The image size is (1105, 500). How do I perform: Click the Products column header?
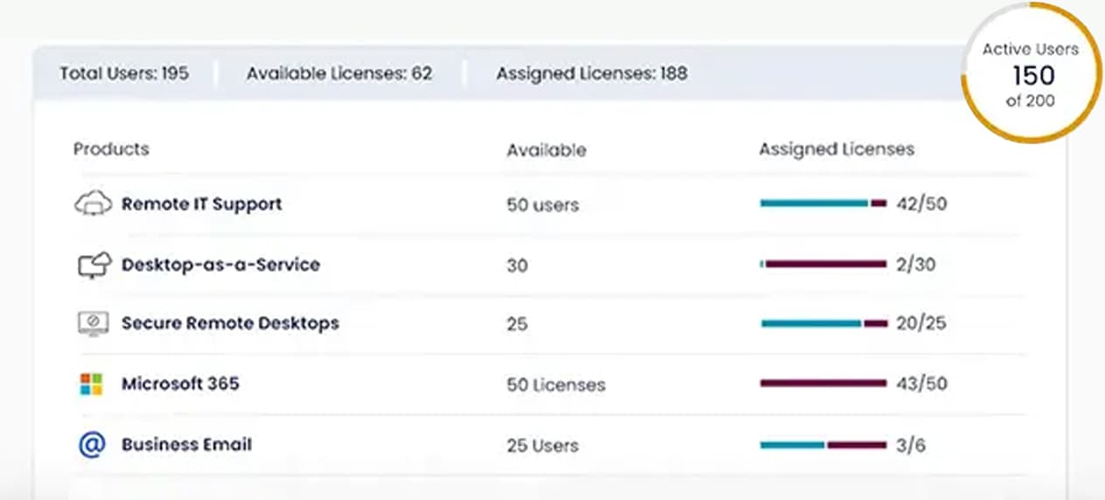pyautogui.click(x=111, y=149)
